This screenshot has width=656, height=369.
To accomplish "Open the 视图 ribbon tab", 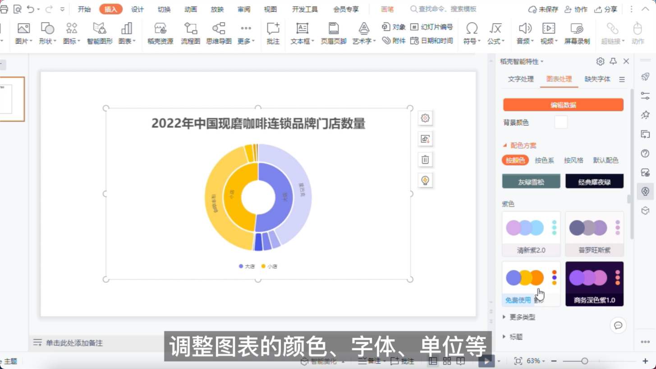I will tap(271, 9).
